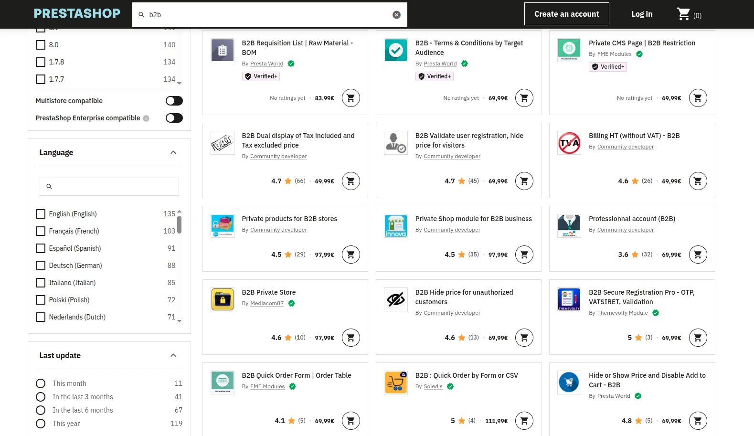Add B2B Private Store to cart
The height and width of the screenshot is (436, 754).
pyautogui.click(x=351, y=338)
